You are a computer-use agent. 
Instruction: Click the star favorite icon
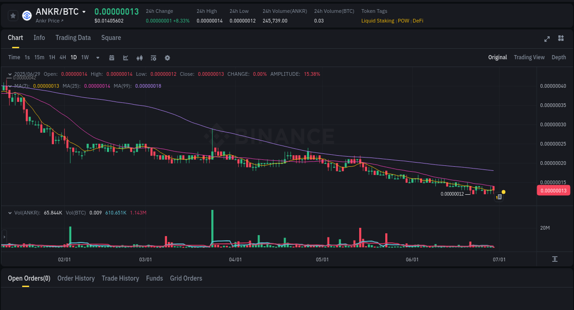tap(13, 15)
